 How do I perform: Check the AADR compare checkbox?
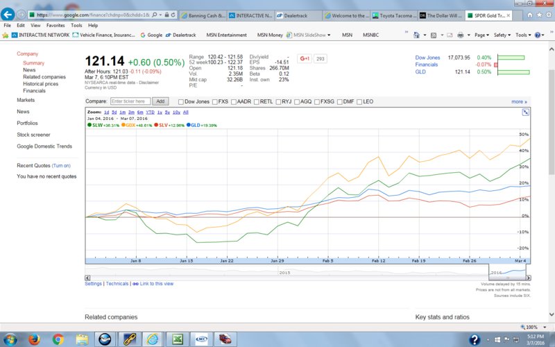click(x=234, y=102)
